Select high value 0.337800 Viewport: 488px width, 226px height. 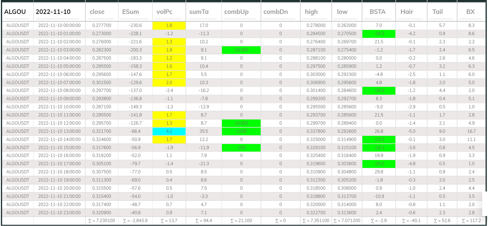[x=316, y=131]
